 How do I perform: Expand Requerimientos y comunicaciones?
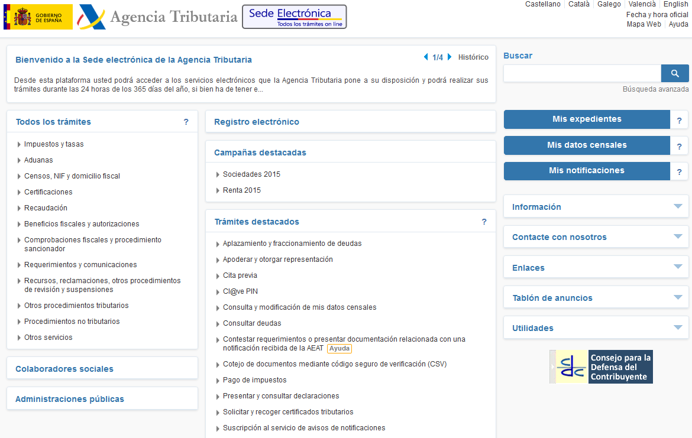click(x=80, y=265)
